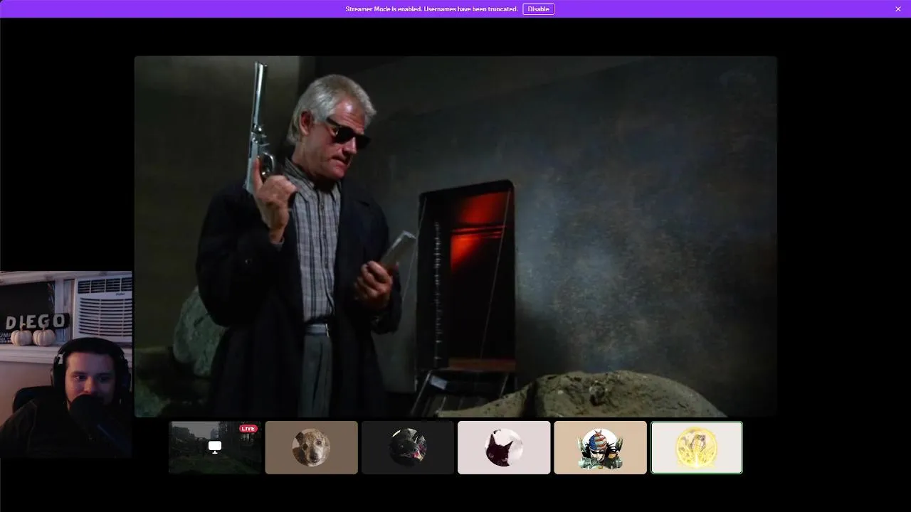Select the LIVE stream tile
The height and width of the screenshot is (512, 911).
(215, 447)
